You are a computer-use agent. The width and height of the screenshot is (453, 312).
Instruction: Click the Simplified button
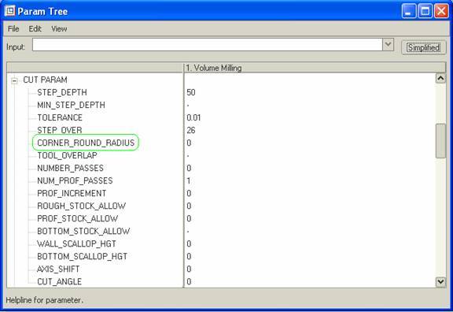pyautogui.click(x=424, y=47)
